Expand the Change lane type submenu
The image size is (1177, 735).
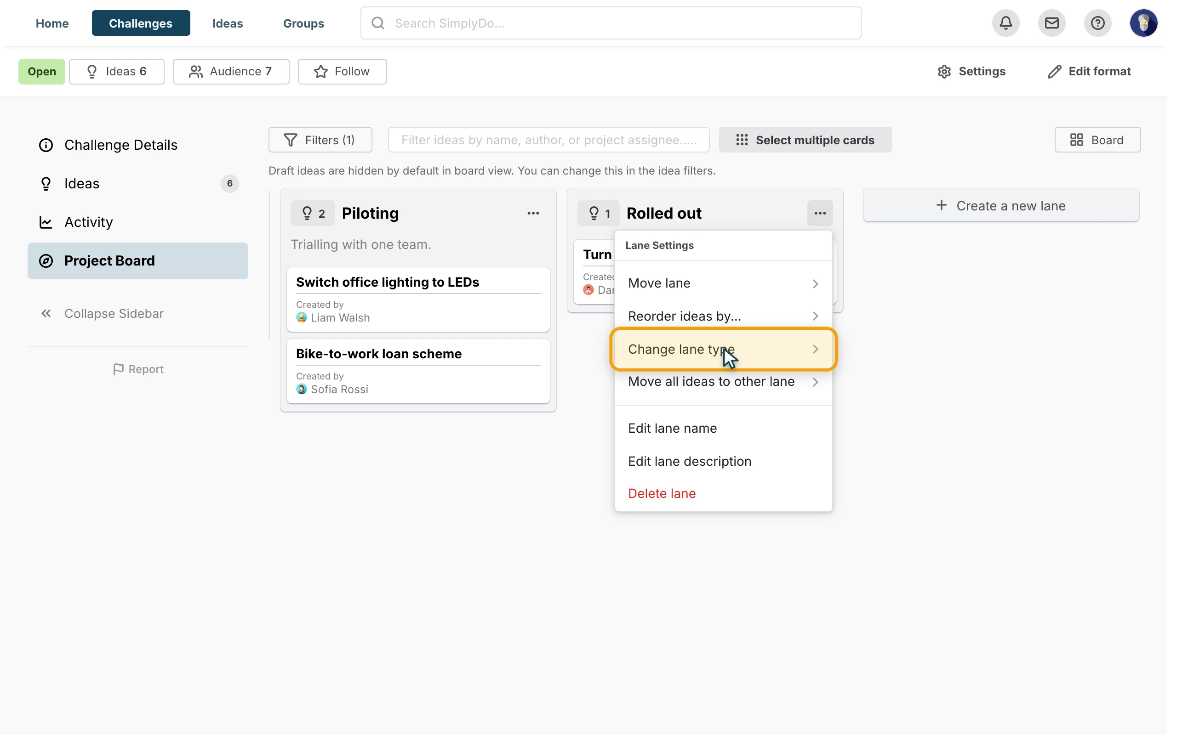[723, 349]
